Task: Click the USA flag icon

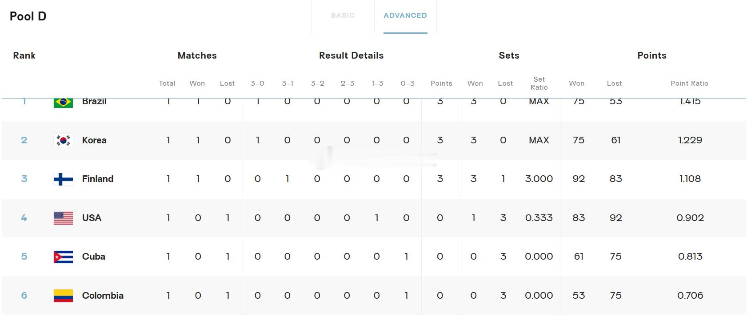Action: click(63, 218)
